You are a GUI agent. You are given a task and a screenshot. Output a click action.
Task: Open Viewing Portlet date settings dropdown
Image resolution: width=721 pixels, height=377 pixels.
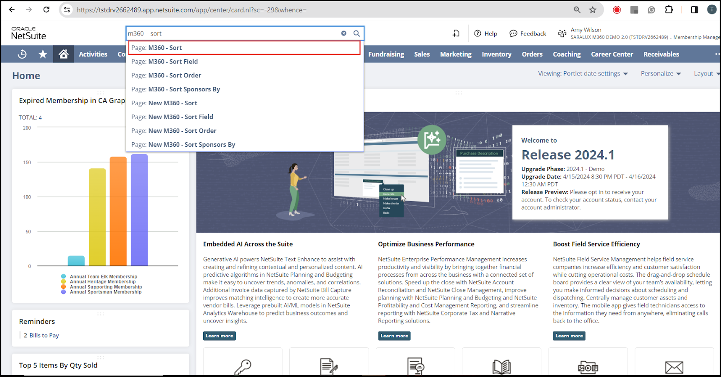[x=583, y=74]
